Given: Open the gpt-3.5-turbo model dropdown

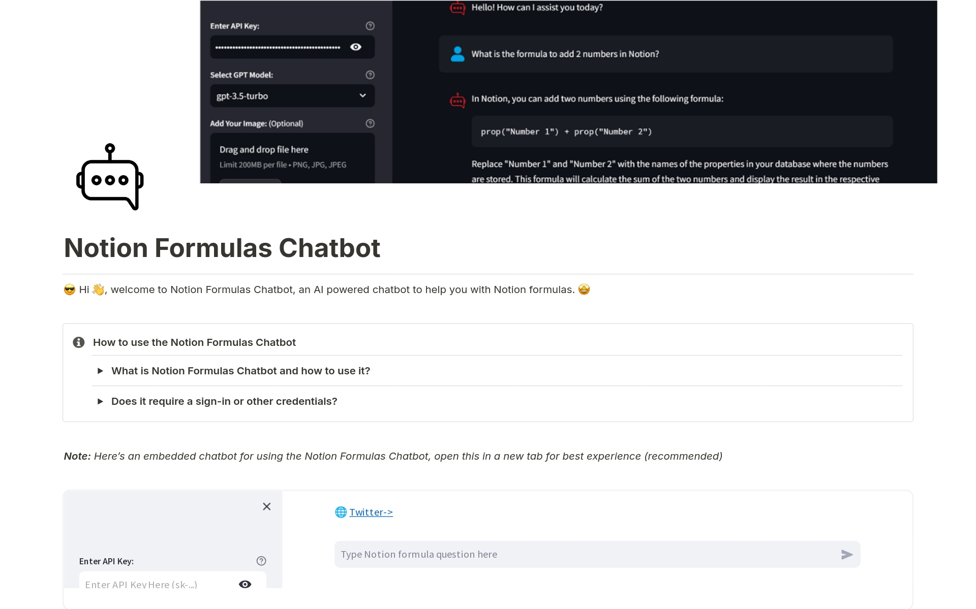Looking at the screenshot, I should point(292,96).
